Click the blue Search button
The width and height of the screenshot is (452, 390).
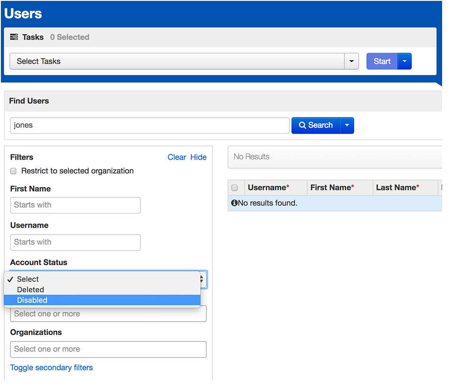click(x=316, y=126)
